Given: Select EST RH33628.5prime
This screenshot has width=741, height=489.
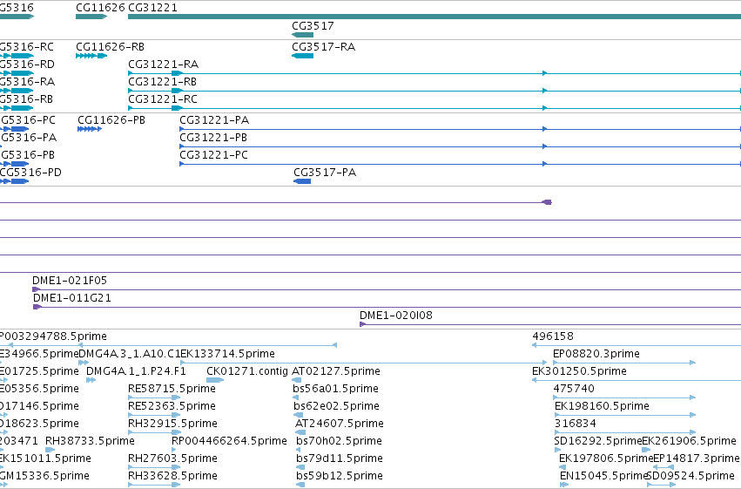Looking at the screenshot, I should (173, 476).
